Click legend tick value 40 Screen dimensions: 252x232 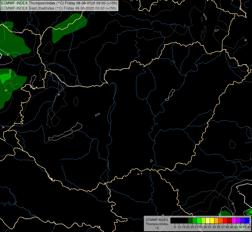point(232,227)
